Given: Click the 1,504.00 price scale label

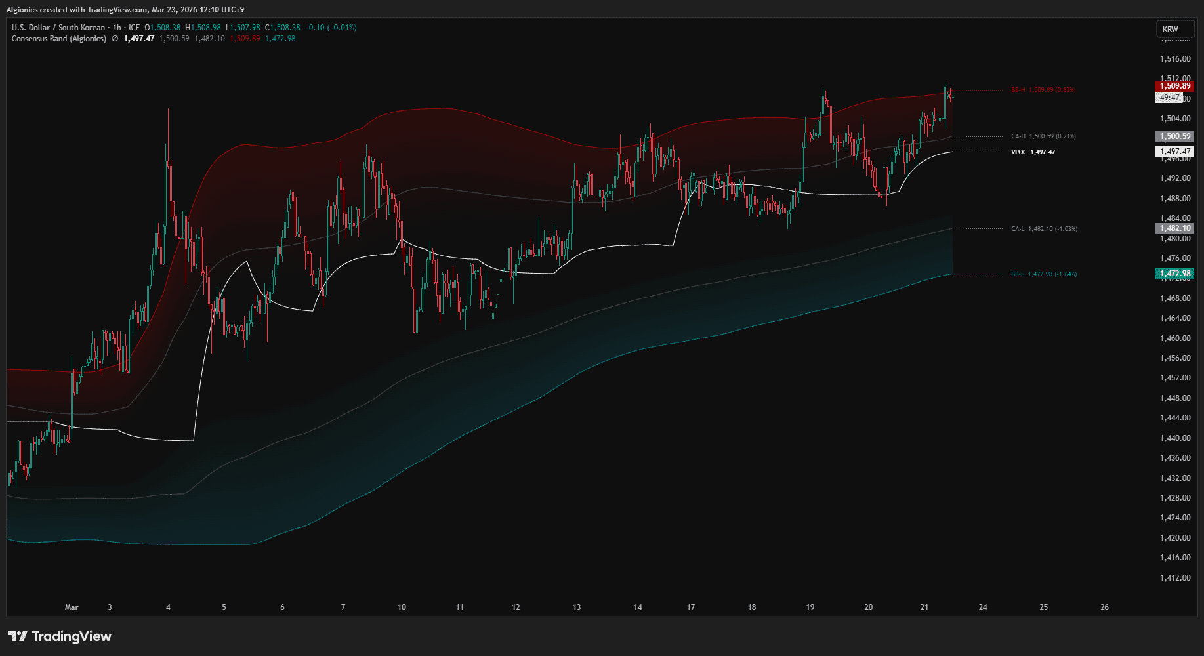Looking at the screenshot, I should (1175, 119).
